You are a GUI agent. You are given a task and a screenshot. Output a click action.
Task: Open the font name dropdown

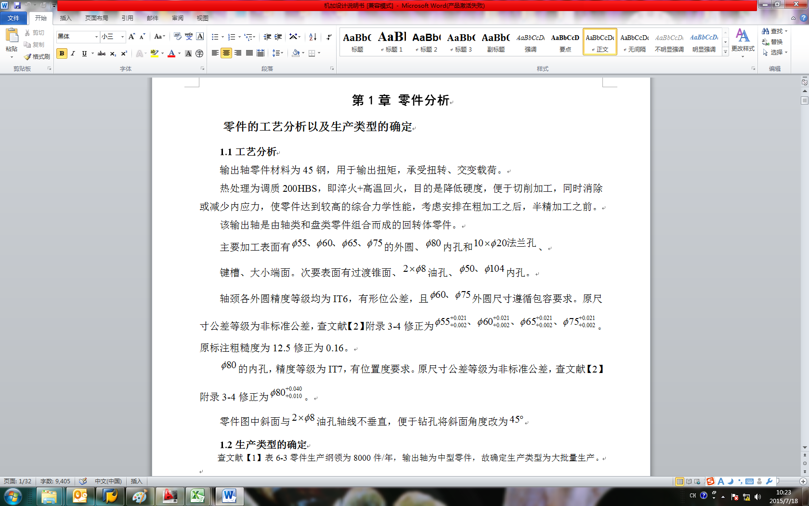pos(96,37)
